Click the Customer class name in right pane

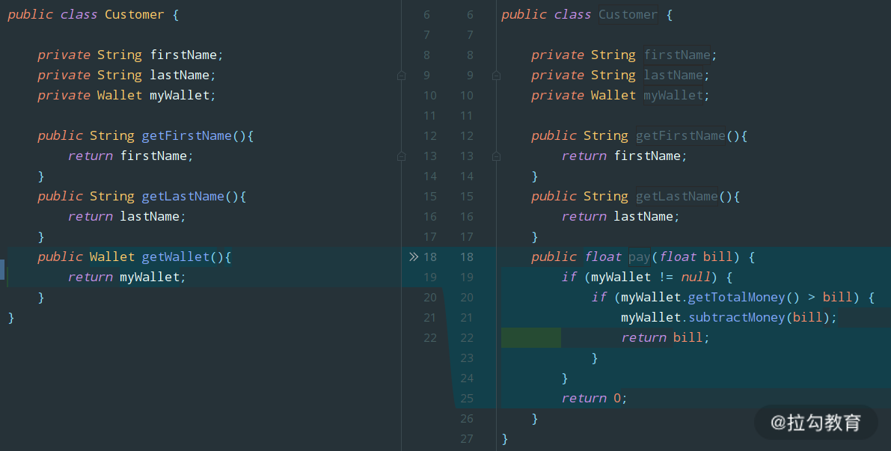628,15
